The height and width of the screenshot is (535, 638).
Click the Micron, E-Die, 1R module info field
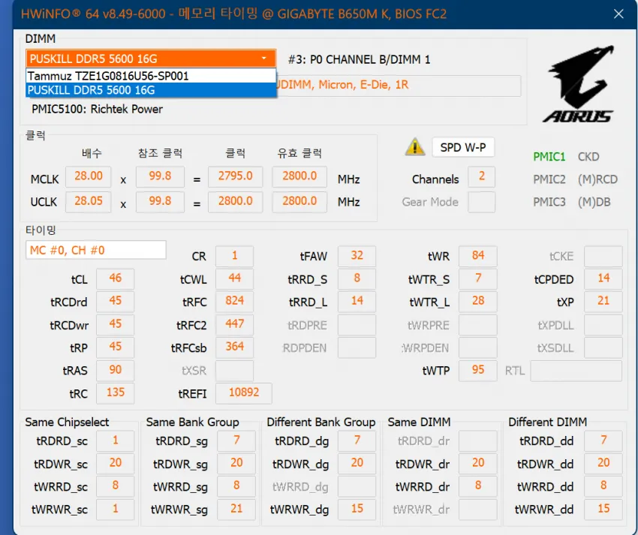pyautogui.click(x=399, y=85)
